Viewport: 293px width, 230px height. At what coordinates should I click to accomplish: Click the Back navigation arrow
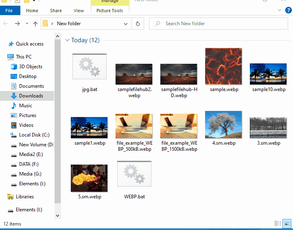tap(6, 24)
